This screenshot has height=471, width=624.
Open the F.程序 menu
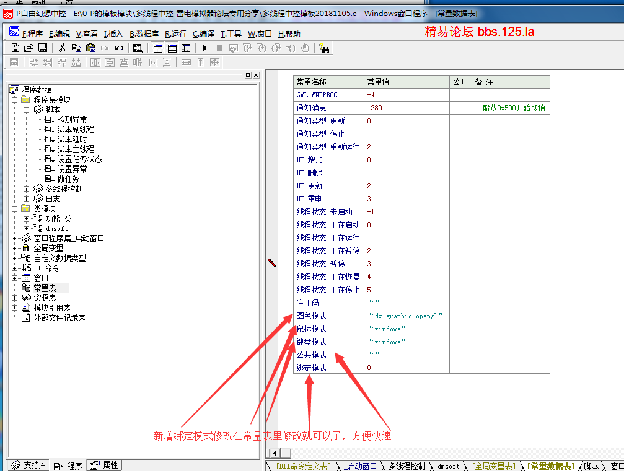(x=32, y=34)
